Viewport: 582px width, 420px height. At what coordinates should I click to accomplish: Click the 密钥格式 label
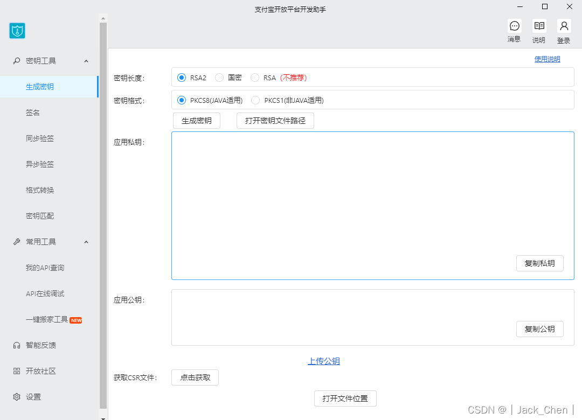(129, 101)
